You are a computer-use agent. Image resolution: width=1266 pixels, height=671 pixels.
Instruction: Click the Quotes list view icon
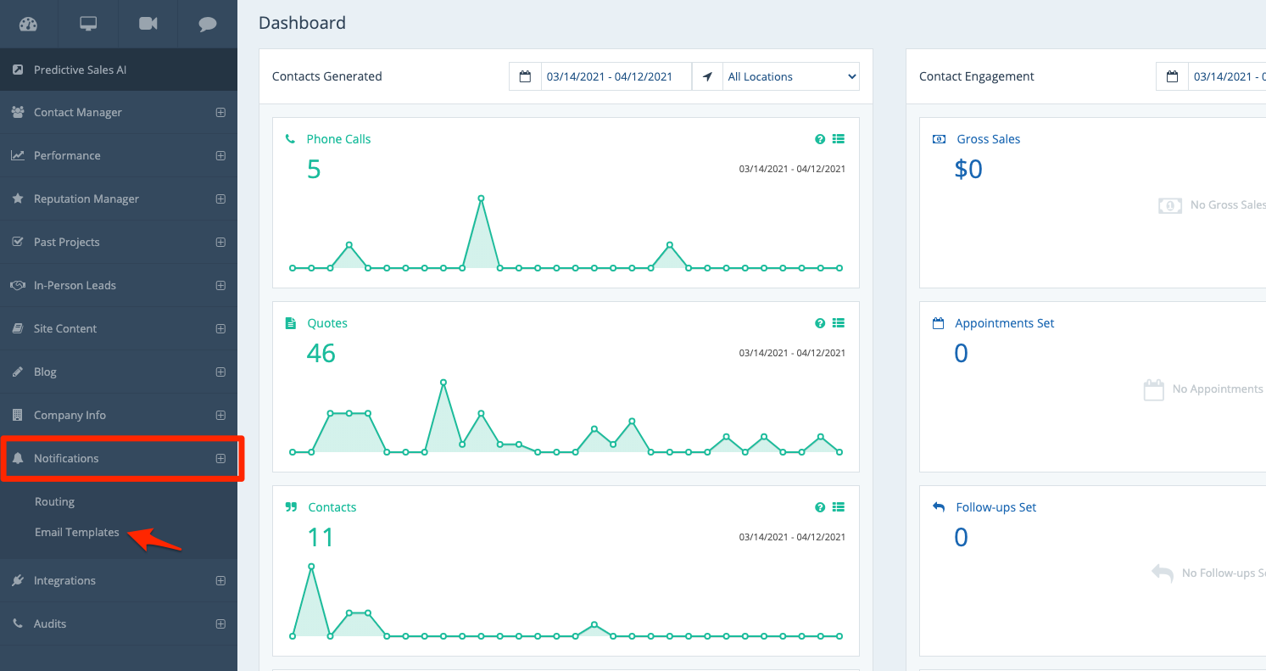(839, 323)
